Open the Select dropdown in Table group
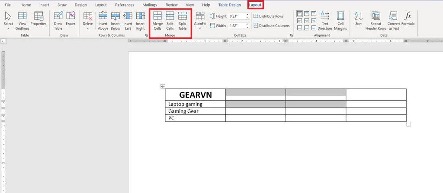Image resolution: width=443 pixels, height=193 pixels. (x=9, y=21)
